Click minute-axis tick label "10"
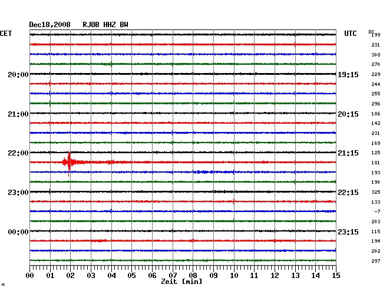 234,276
